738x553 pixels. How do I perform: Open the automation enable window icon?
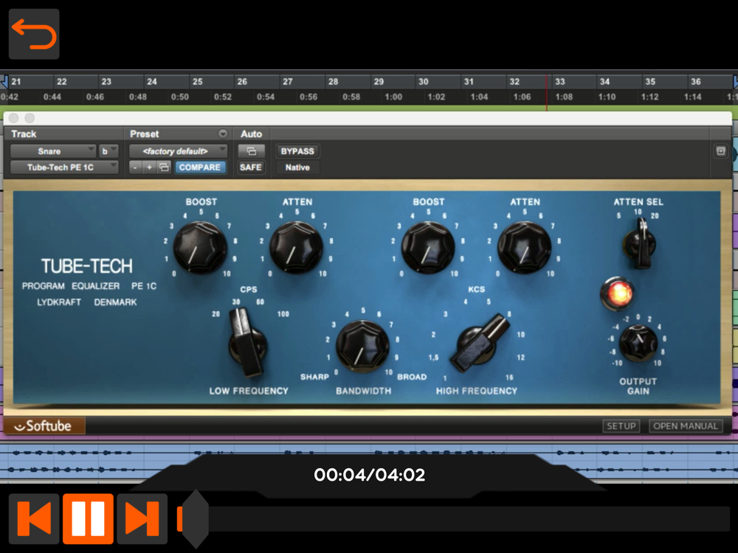pyautogui.click(x=251, y=151)
